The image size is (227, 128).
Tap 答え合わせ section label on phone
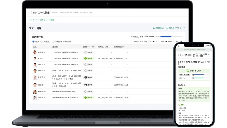tap(181, 85)
